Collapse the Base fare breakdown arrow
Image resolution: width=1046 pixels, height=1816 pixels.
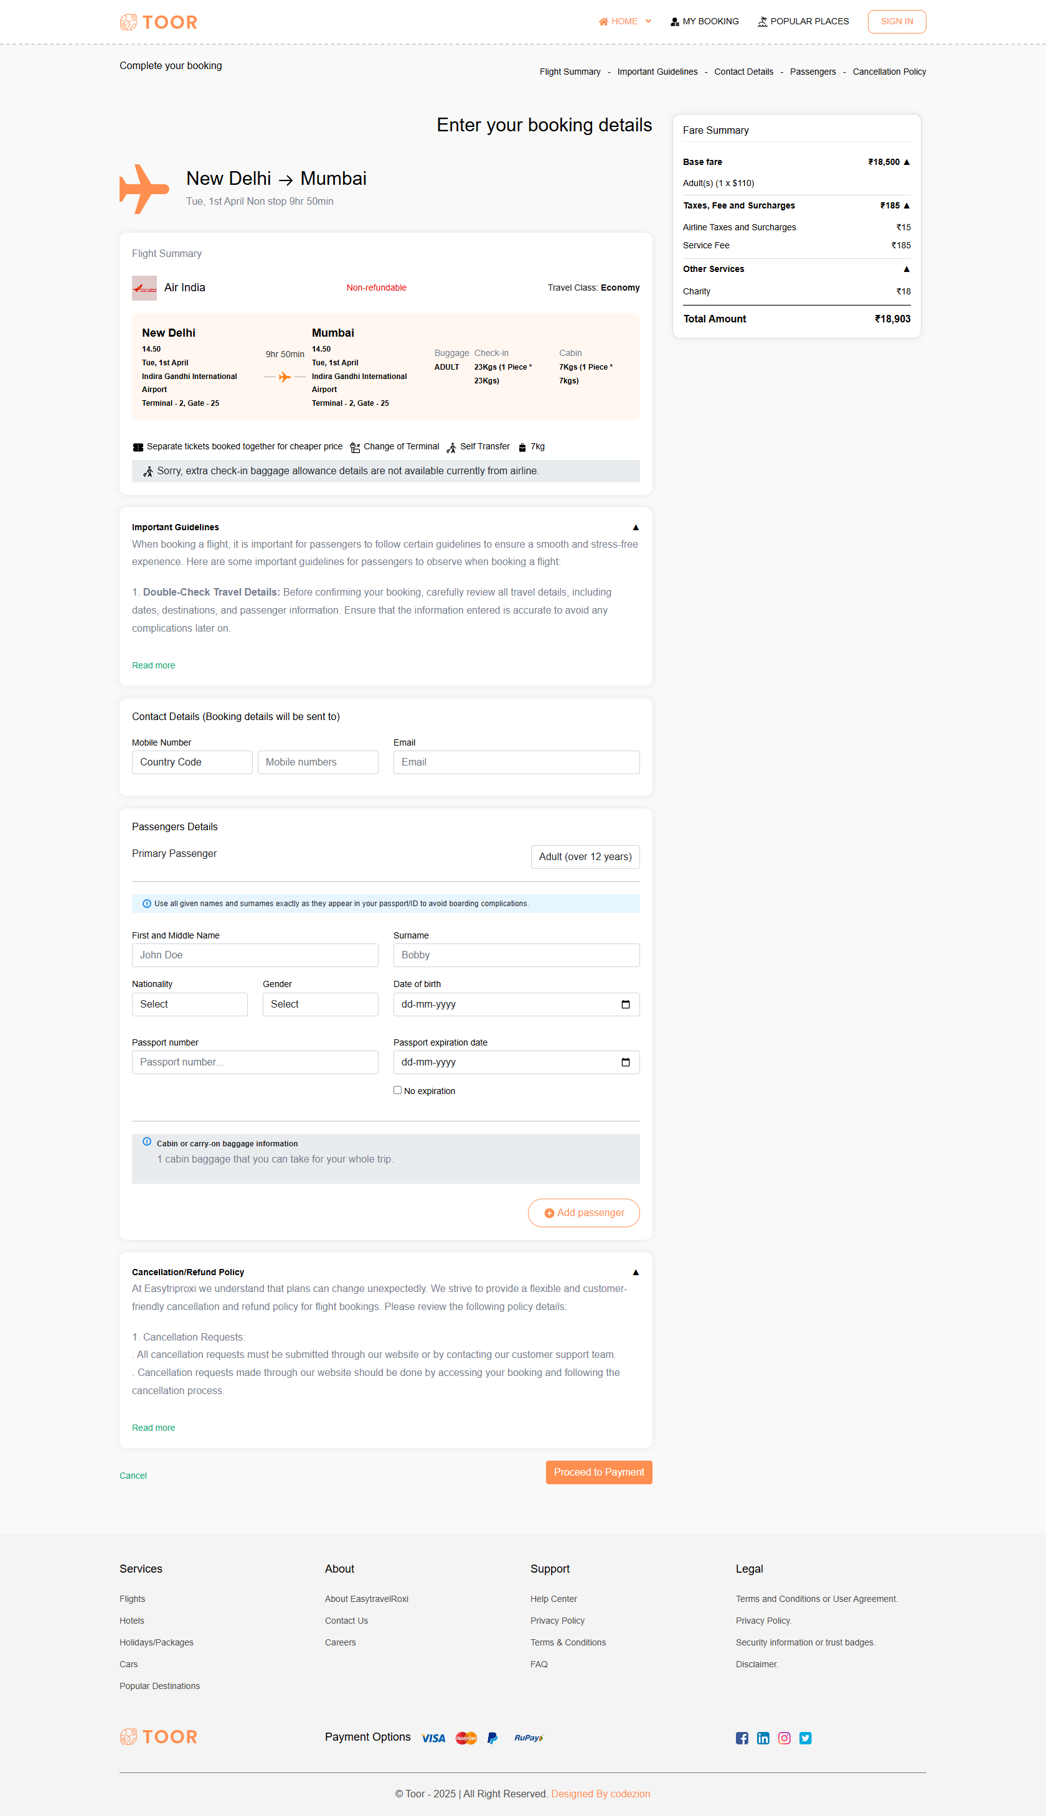pos(907,162)
